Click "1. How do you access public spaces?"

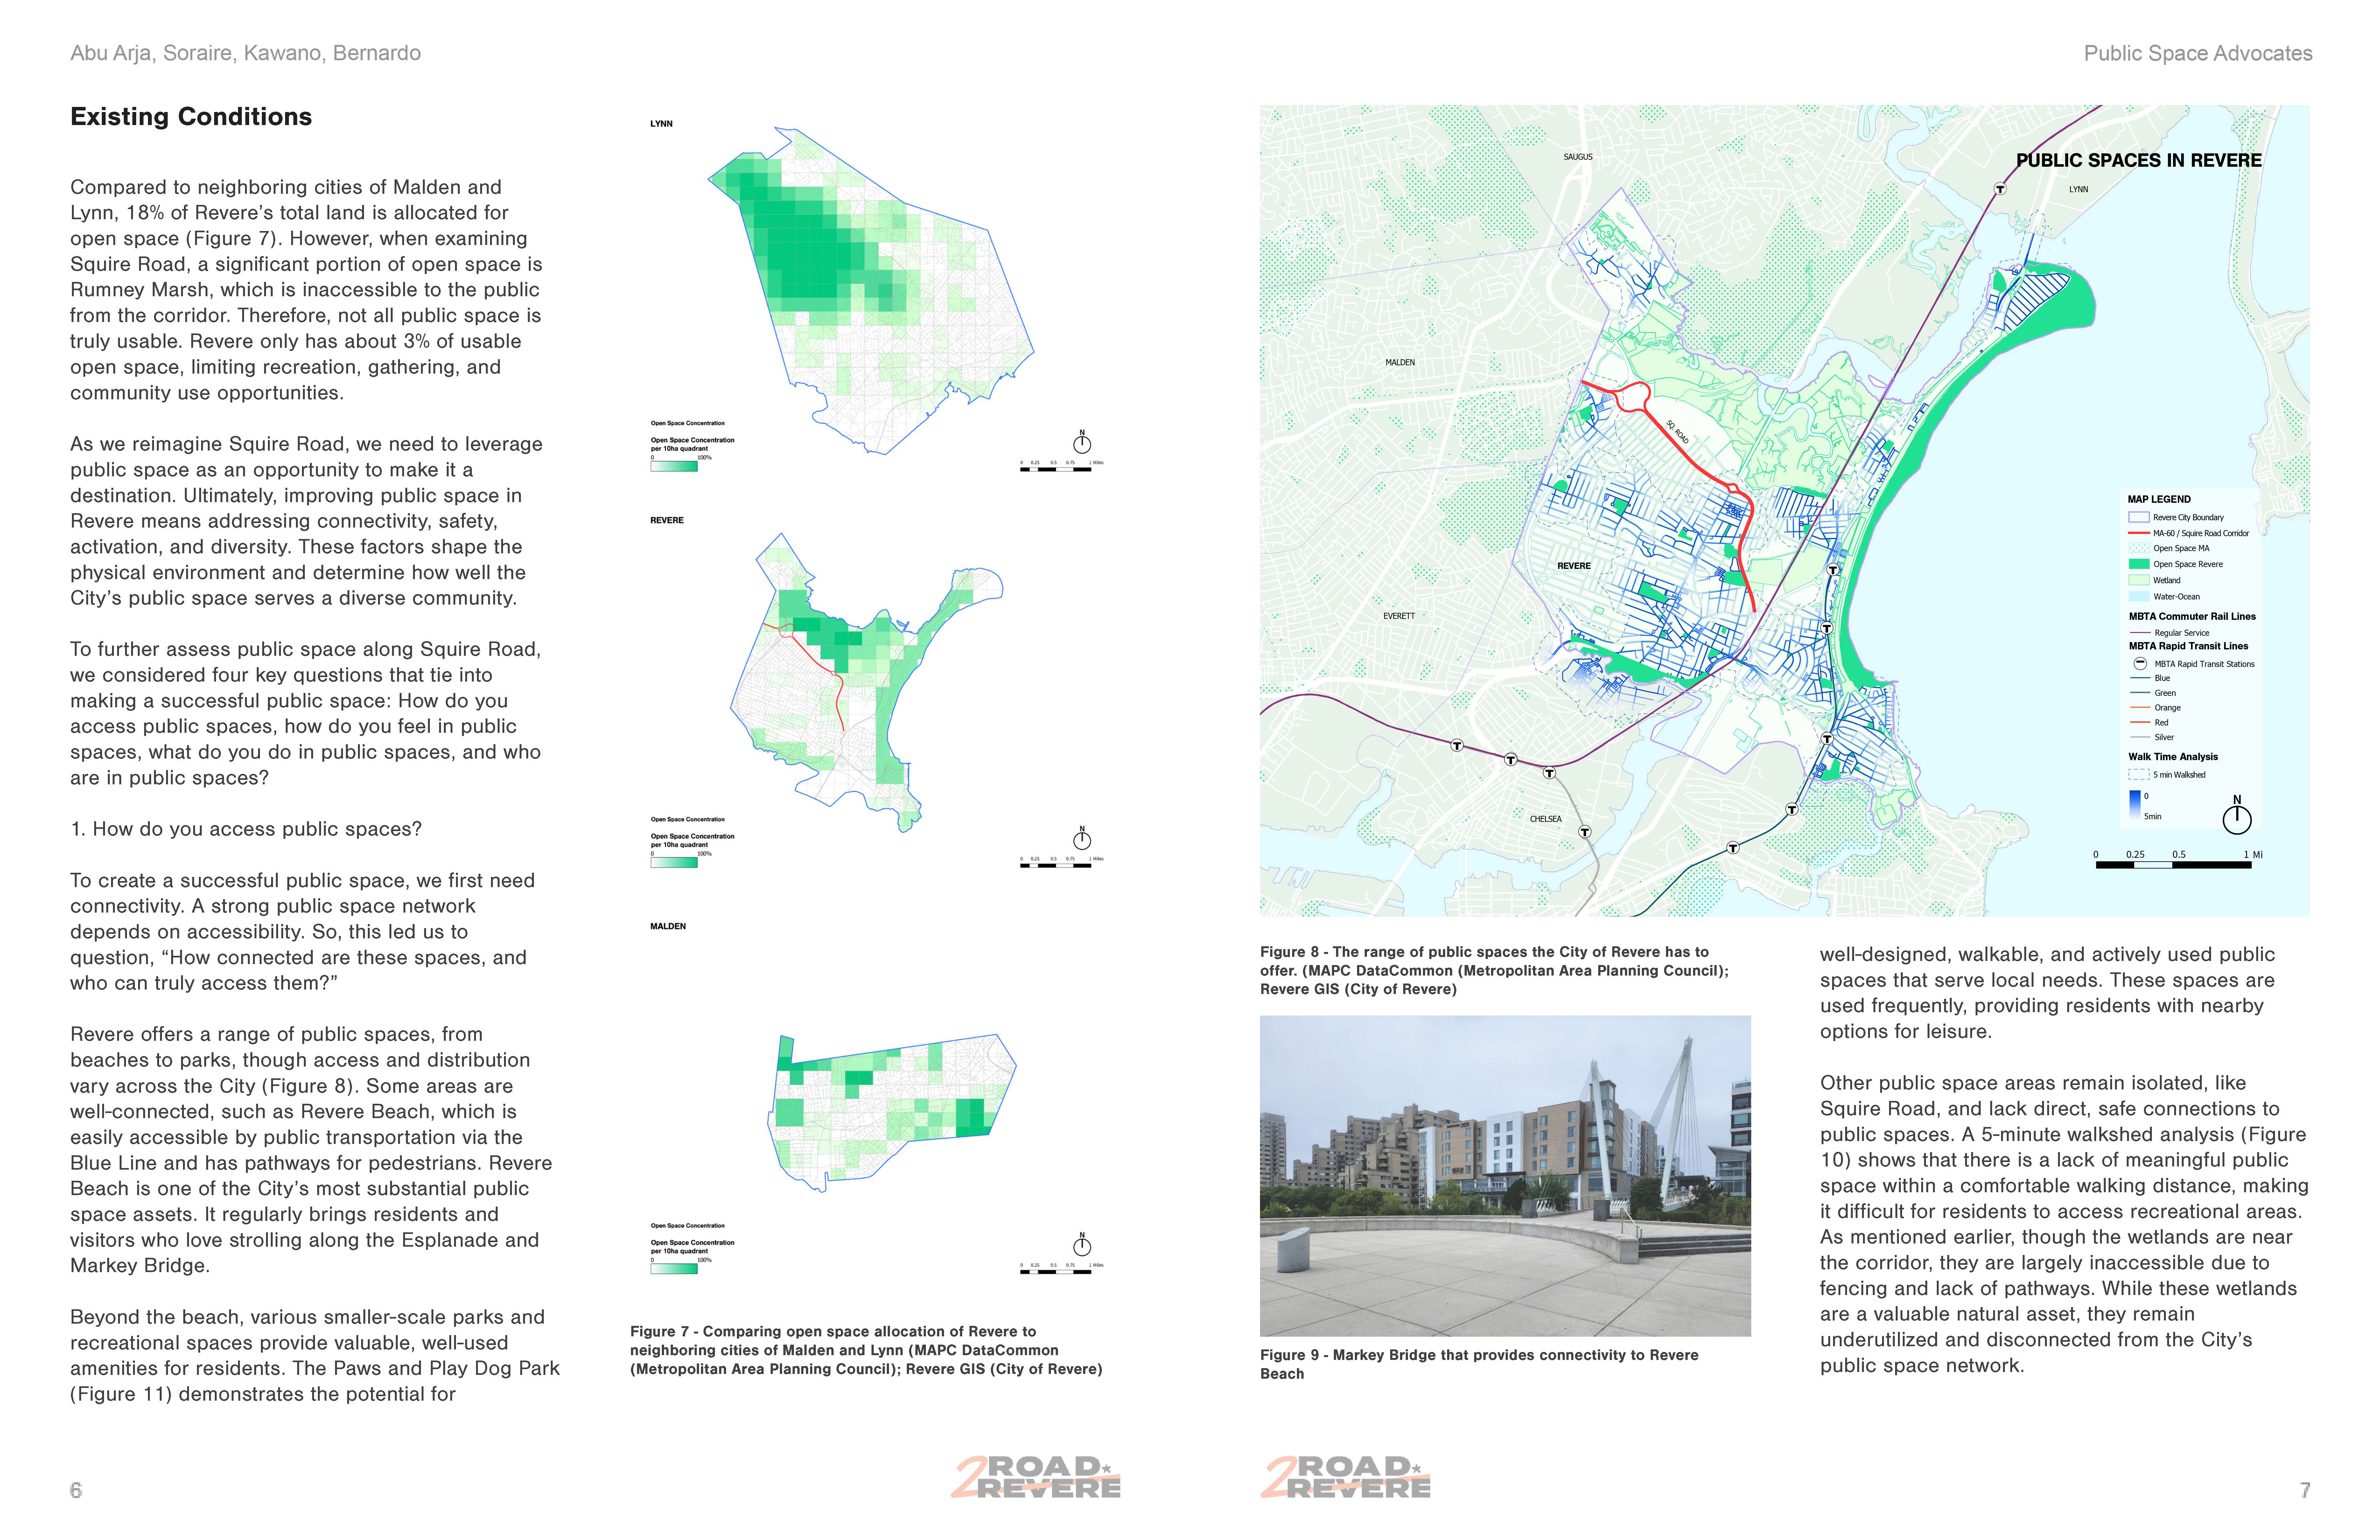(x=246, y=829)
